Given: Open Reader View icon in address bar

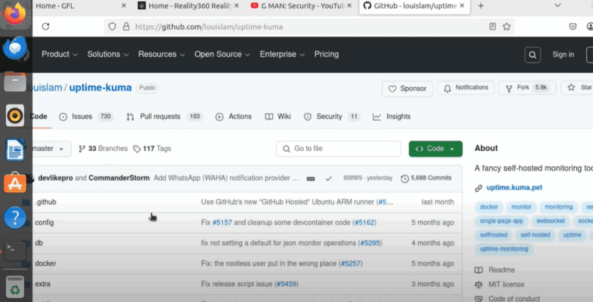Looking at the screenshot, I should pyautogui.click(x=492, y=27).
